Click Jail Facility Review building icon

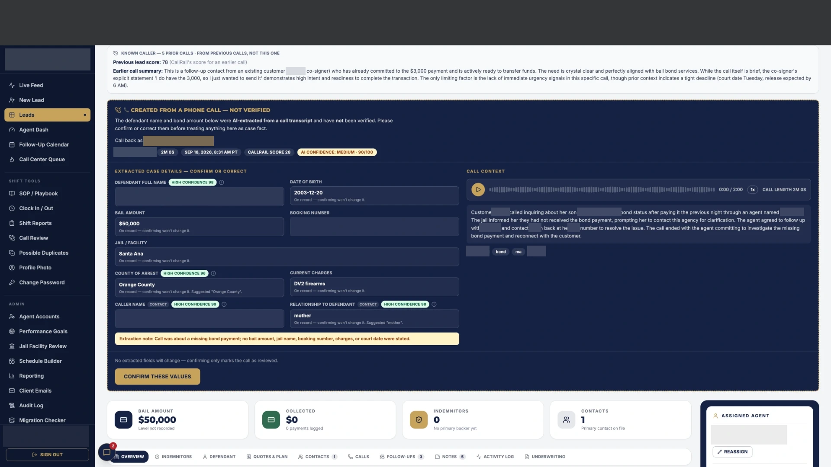pyautogui.click(x=12, y=346)
